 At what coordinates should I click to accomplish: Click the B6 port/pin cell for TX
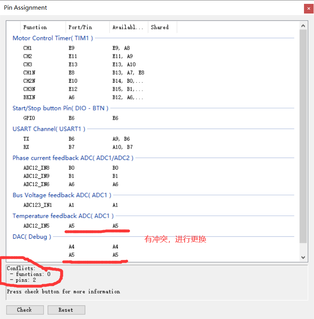[x=71, y=139]
